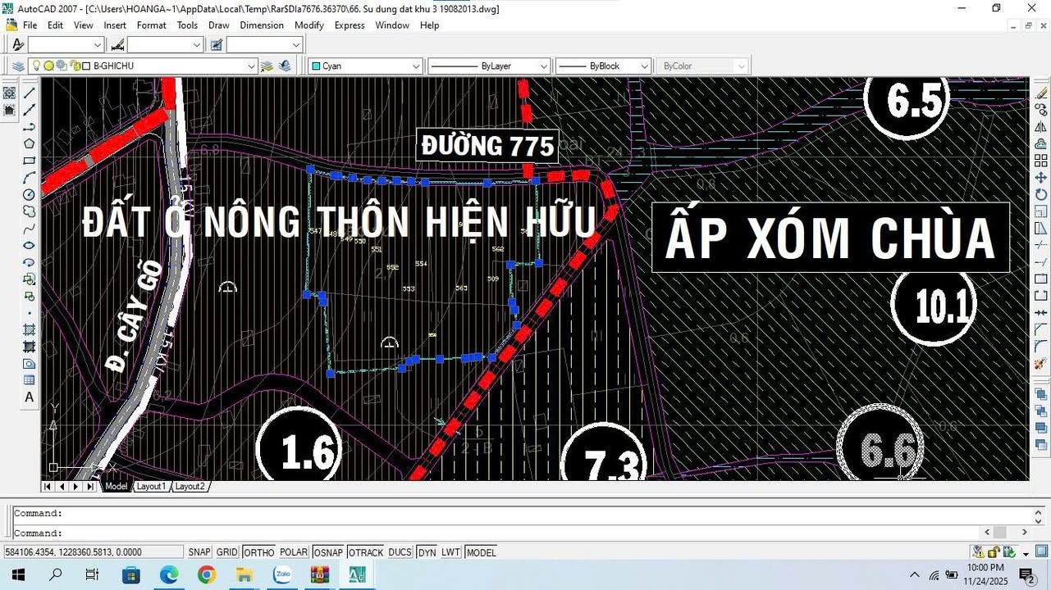Open the ByLayer linetype dropdown

543,66
